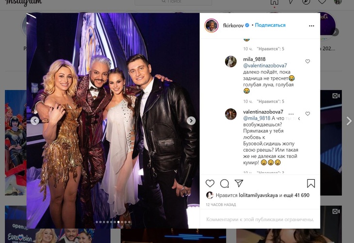Open the three-dots post options menu
This screenshot has width=354, height=243.
click(311, 25)
